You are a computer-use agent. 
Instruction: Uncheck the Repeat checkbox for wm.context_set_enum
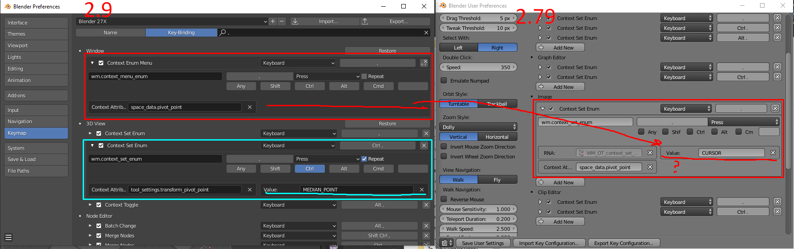pos(364,159)
